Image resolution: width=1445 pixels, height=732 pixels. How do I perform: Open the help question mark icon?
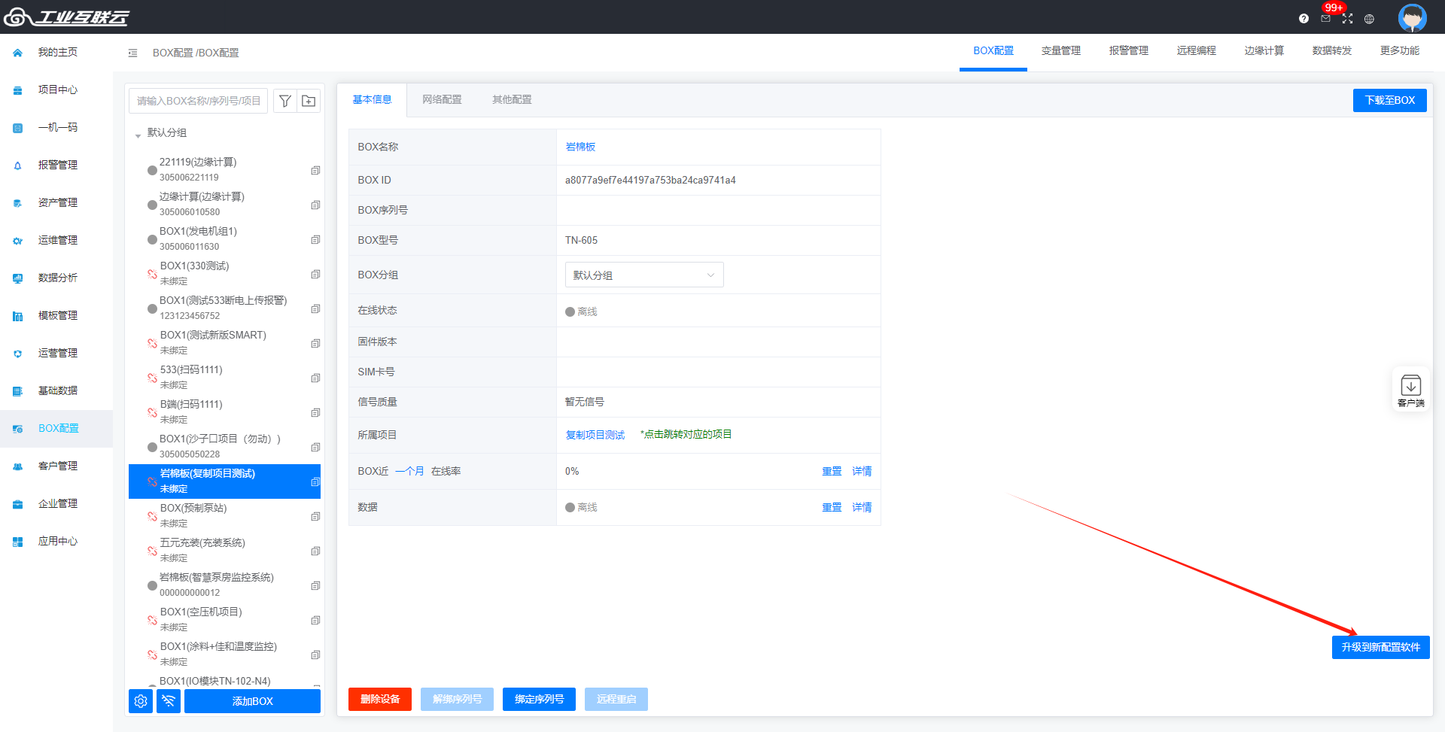tap(1304, 19)
